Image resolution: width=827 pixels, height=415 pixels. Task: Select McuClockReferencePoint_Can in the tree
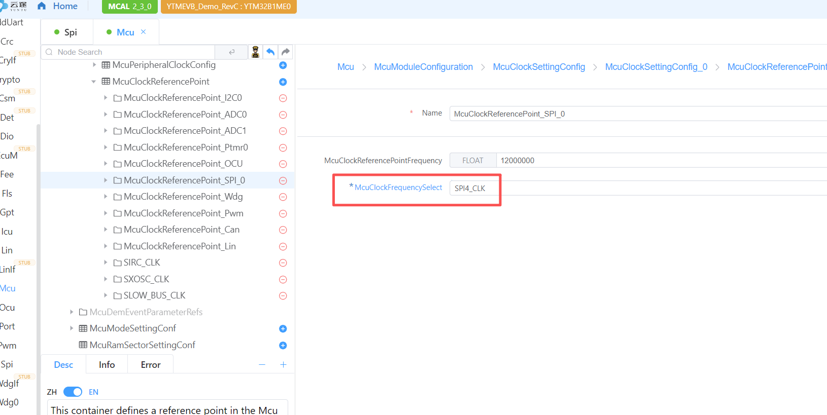[x=181, y=230]
